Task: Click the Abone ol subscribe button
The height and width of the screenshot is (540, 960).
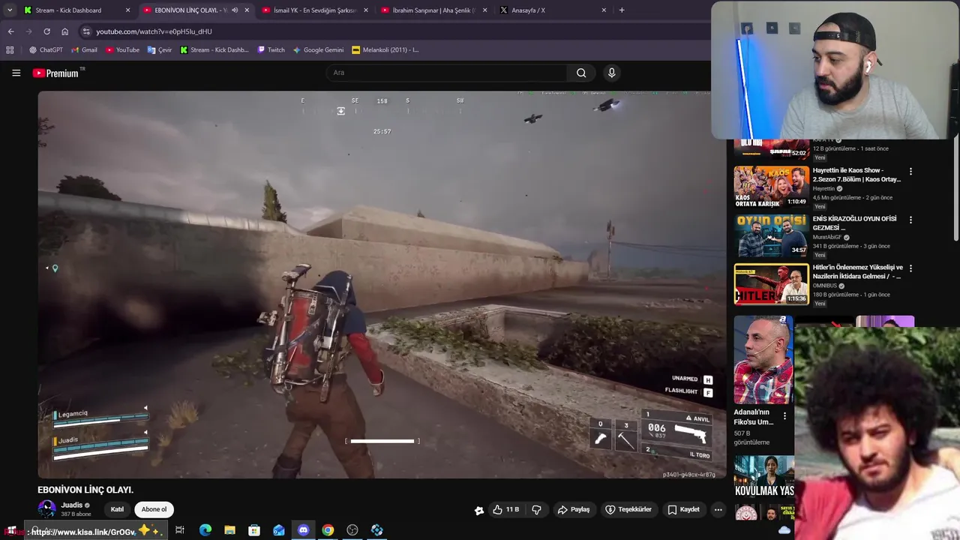Action: coord(154,509)
